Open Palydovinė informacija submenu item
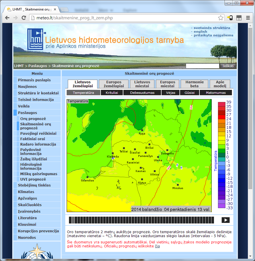The image size is (255, 261). click(39, 152)
